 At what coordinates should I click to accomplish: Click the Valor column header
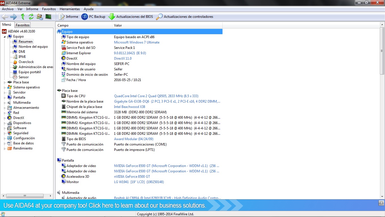pyautogui.click(x=167, y=25)
